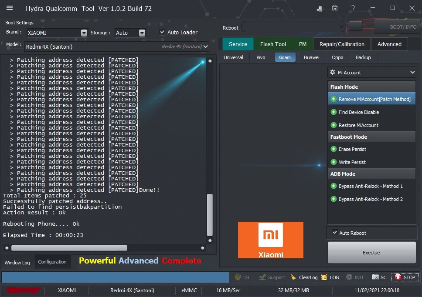The width and height of the screenshot is (422, 297).
Task: Select Find Device Disable option
Action: click(x=358, y=112)
